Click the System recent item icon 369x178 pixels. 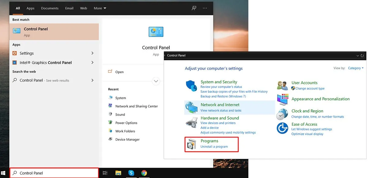coord(111,98)
